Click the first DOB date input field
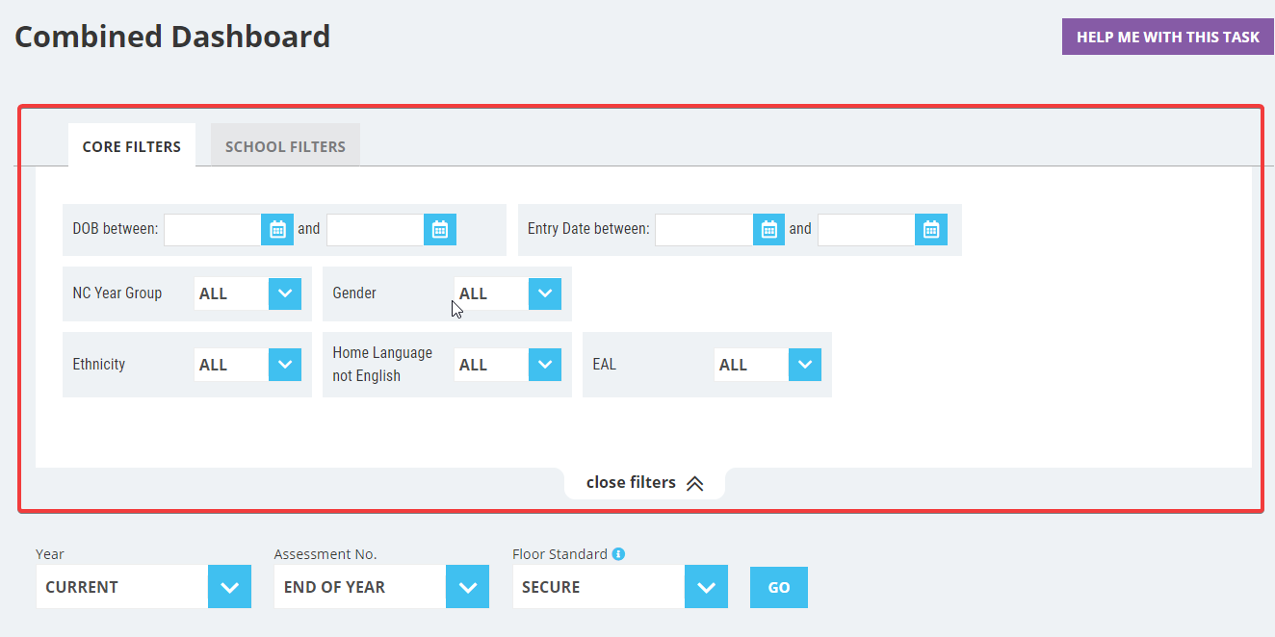1275x637 pixels. [212, 229]
